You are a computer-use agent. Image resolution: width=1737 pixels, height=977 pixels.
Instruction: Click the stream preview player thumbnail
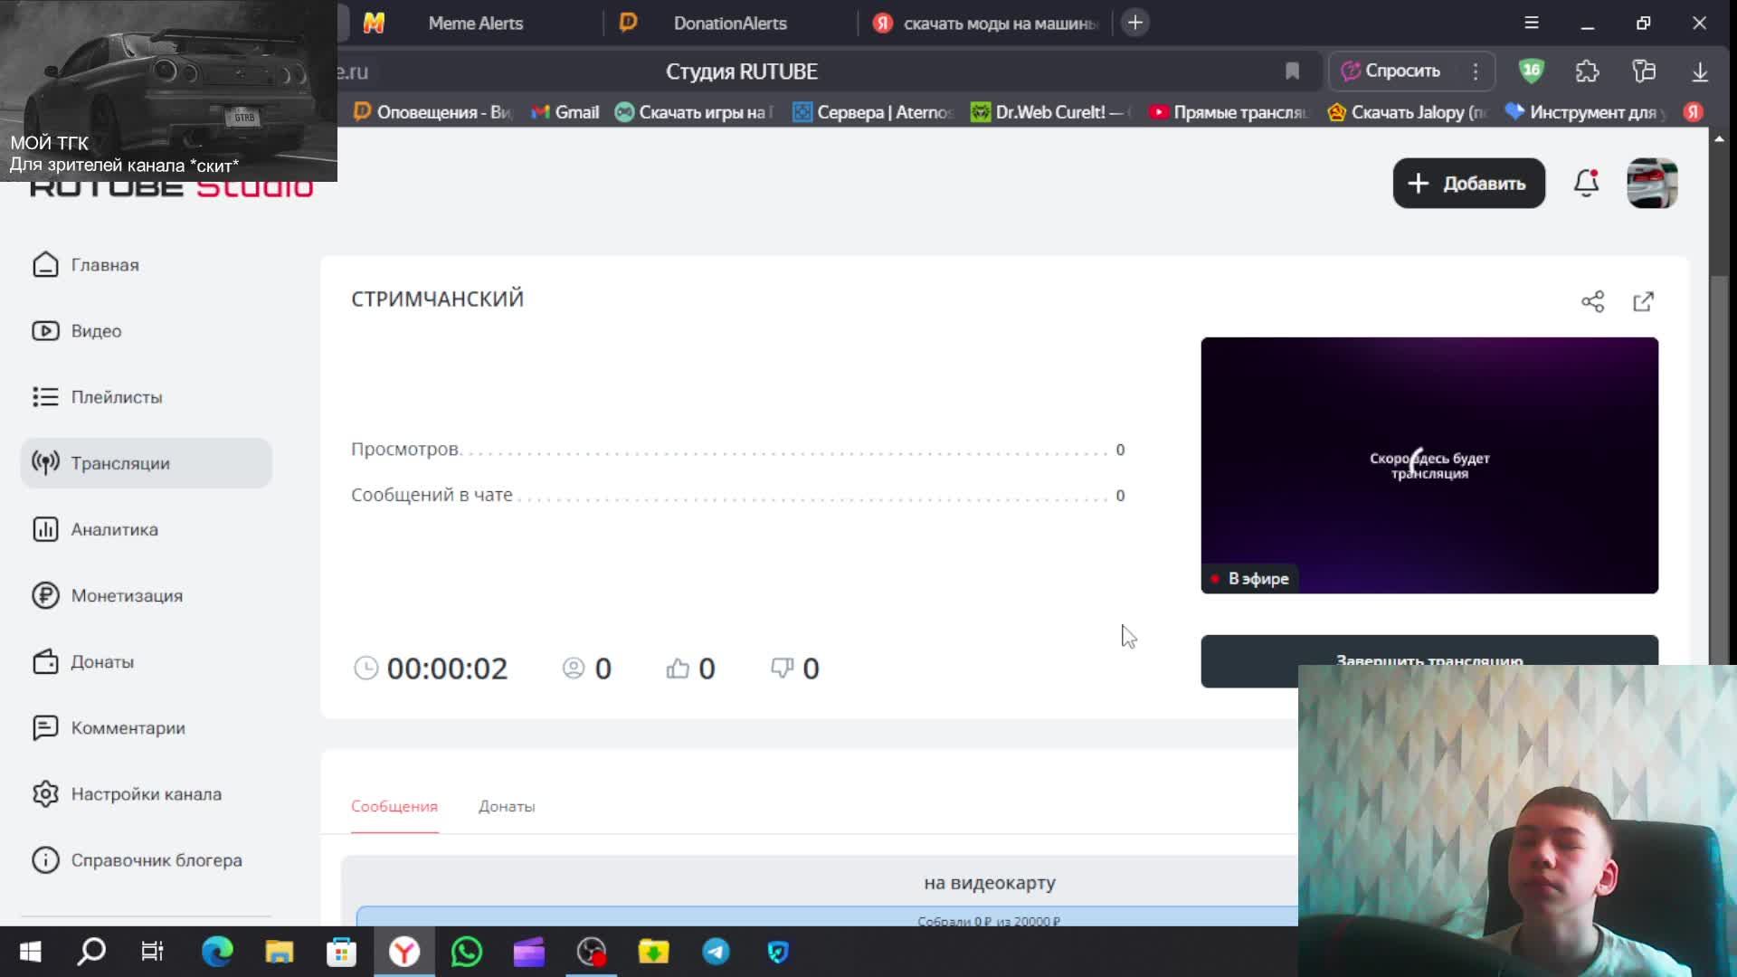click(x=1429, y=465)
